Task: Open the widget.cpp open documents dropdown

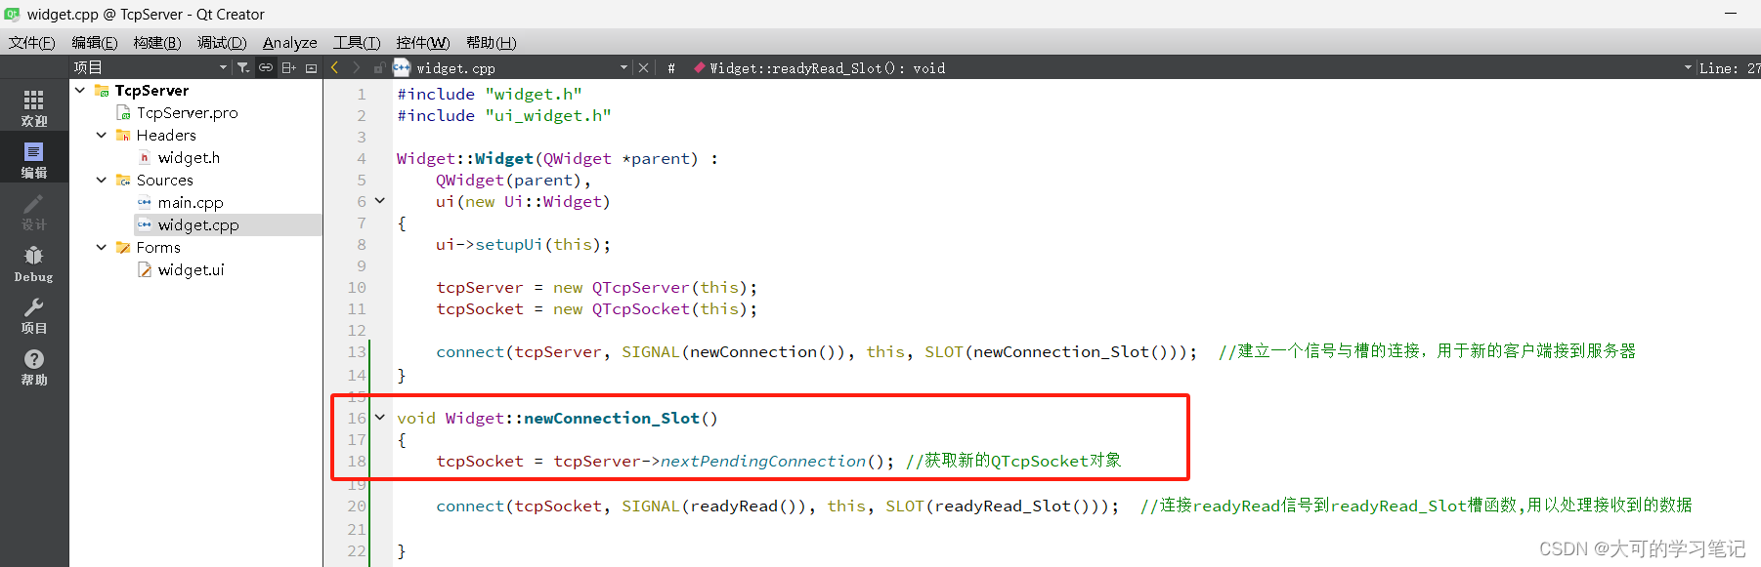Action: click(623, 67)
